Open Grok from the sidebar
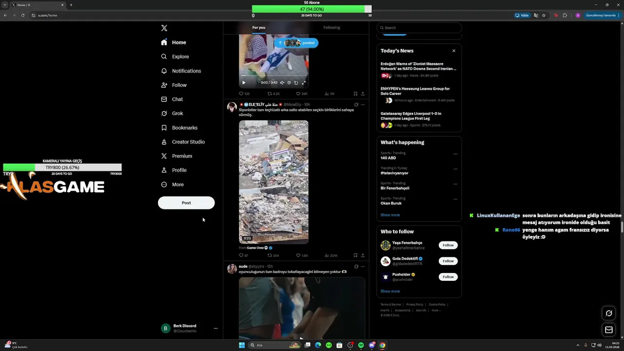The width and height of the screenshot is (624, 351). click(172, 113)
